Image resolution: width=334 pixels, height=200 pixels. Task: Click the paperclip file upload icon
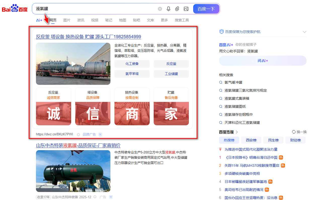[177, 9]
